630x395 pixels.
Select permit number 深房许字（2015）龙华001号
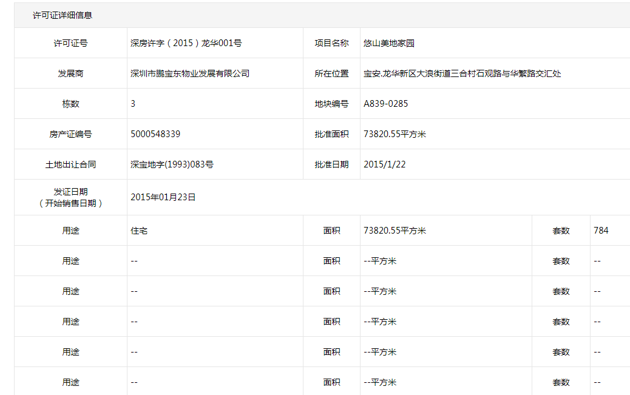(186, 43)
